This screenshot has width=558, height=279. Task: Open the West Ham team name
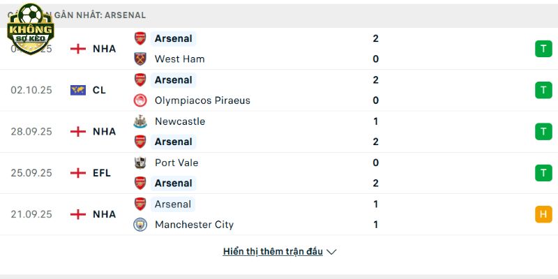179,59
